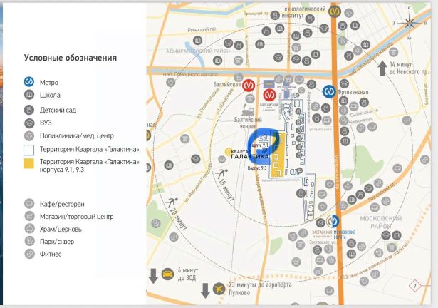Click the Квартал Галактика logo text

tap(249, 155)
